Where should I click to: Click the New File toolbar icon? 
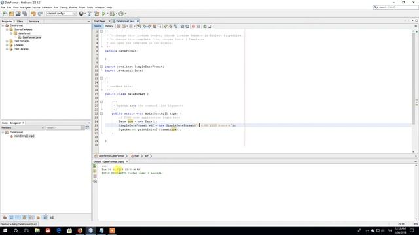coord(5,14)
